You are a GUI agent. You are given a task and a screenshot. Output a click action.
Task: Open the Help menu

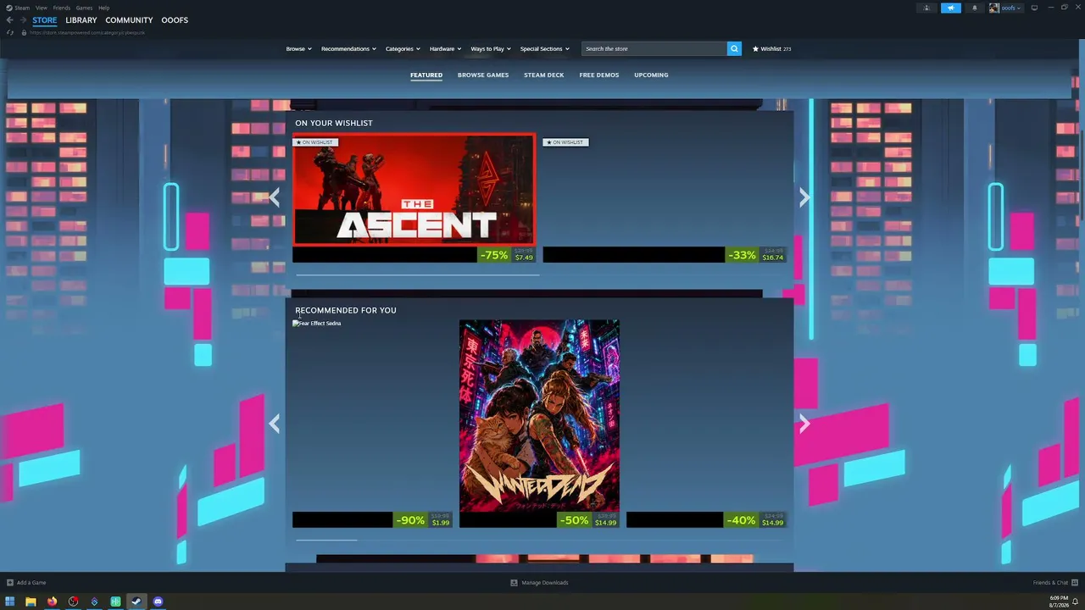click(x=103, y=8)
